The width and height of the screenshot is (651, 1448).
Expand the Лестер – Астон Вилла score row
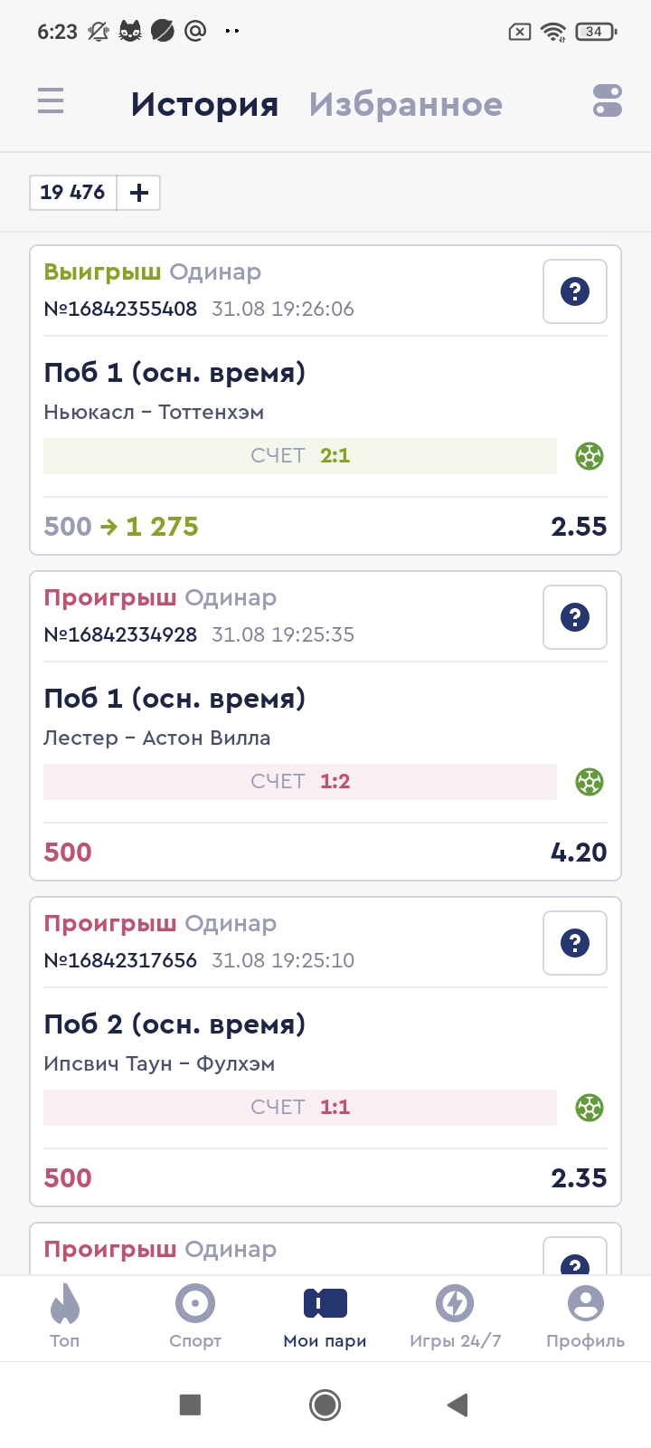300,782
